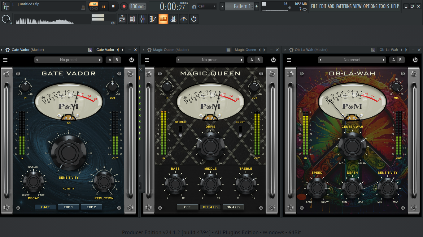
Task: Open the piano roll icon in toolbar
Action: (x=153, y=19)
